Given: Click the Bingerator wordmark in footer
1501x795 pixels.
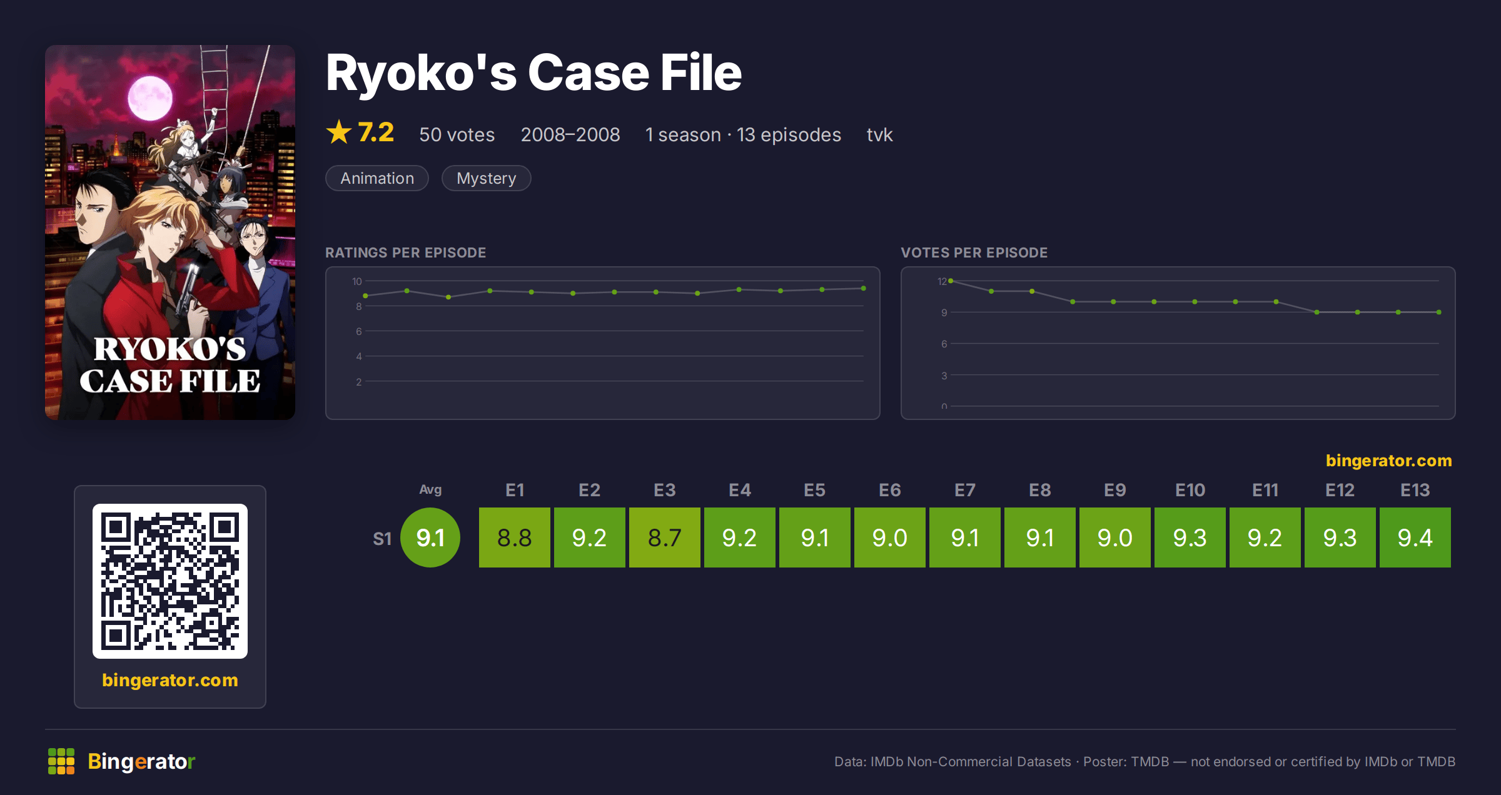Looking at the screenshot, I should (x=141, y=761).
